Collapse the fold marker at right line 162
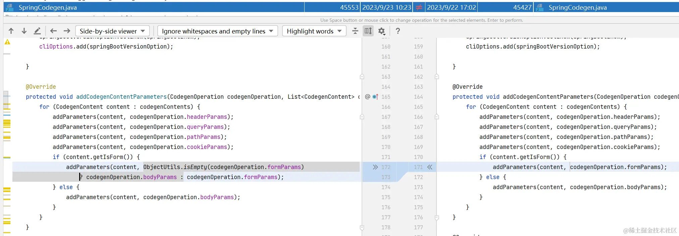The width and height of the screenshot is (679, 236). coord(437,77)
